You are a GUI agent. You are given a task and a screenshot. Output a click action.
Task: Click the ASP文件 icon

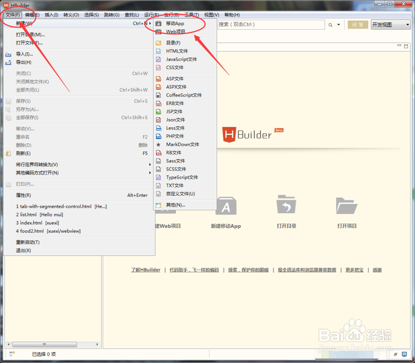point(158,78)
